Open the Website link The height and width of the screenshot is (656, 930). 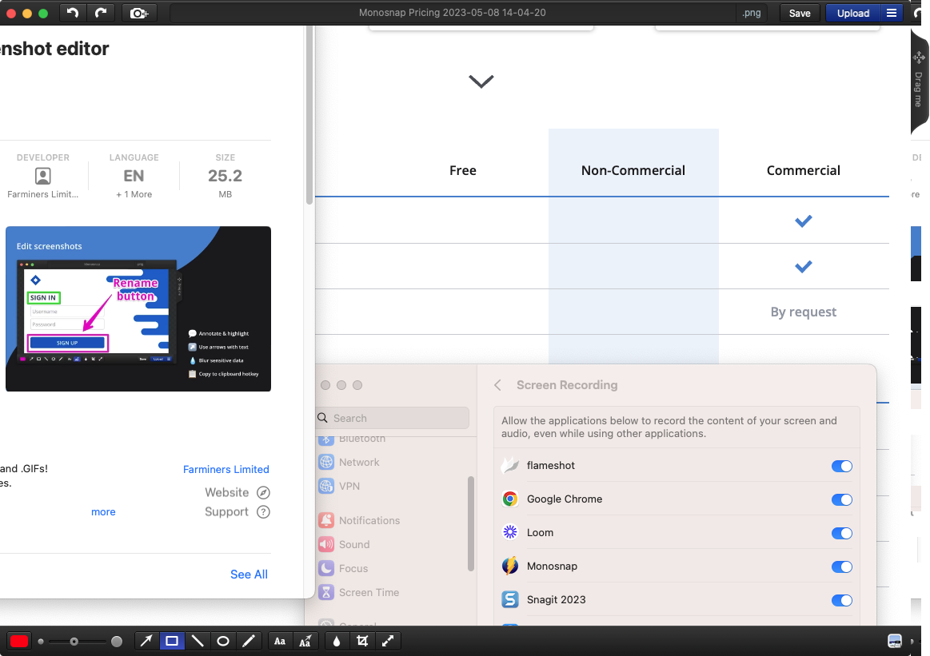coord(226,492)
